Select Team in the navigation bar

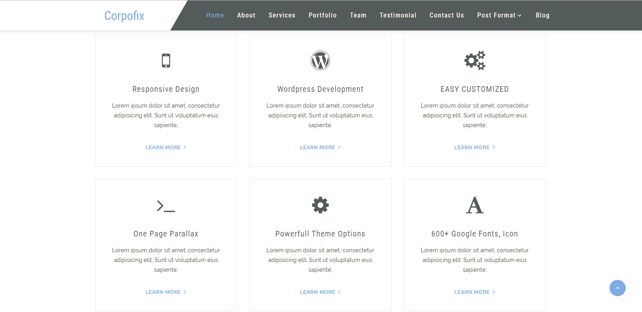(358, 15)
